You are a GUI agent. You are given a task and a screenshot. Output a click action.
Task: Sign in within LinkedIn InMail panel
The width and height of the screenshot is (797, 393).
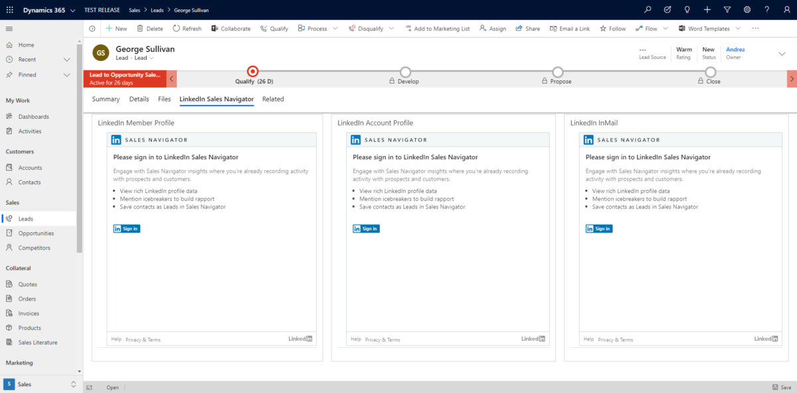[x=599, y=228]
